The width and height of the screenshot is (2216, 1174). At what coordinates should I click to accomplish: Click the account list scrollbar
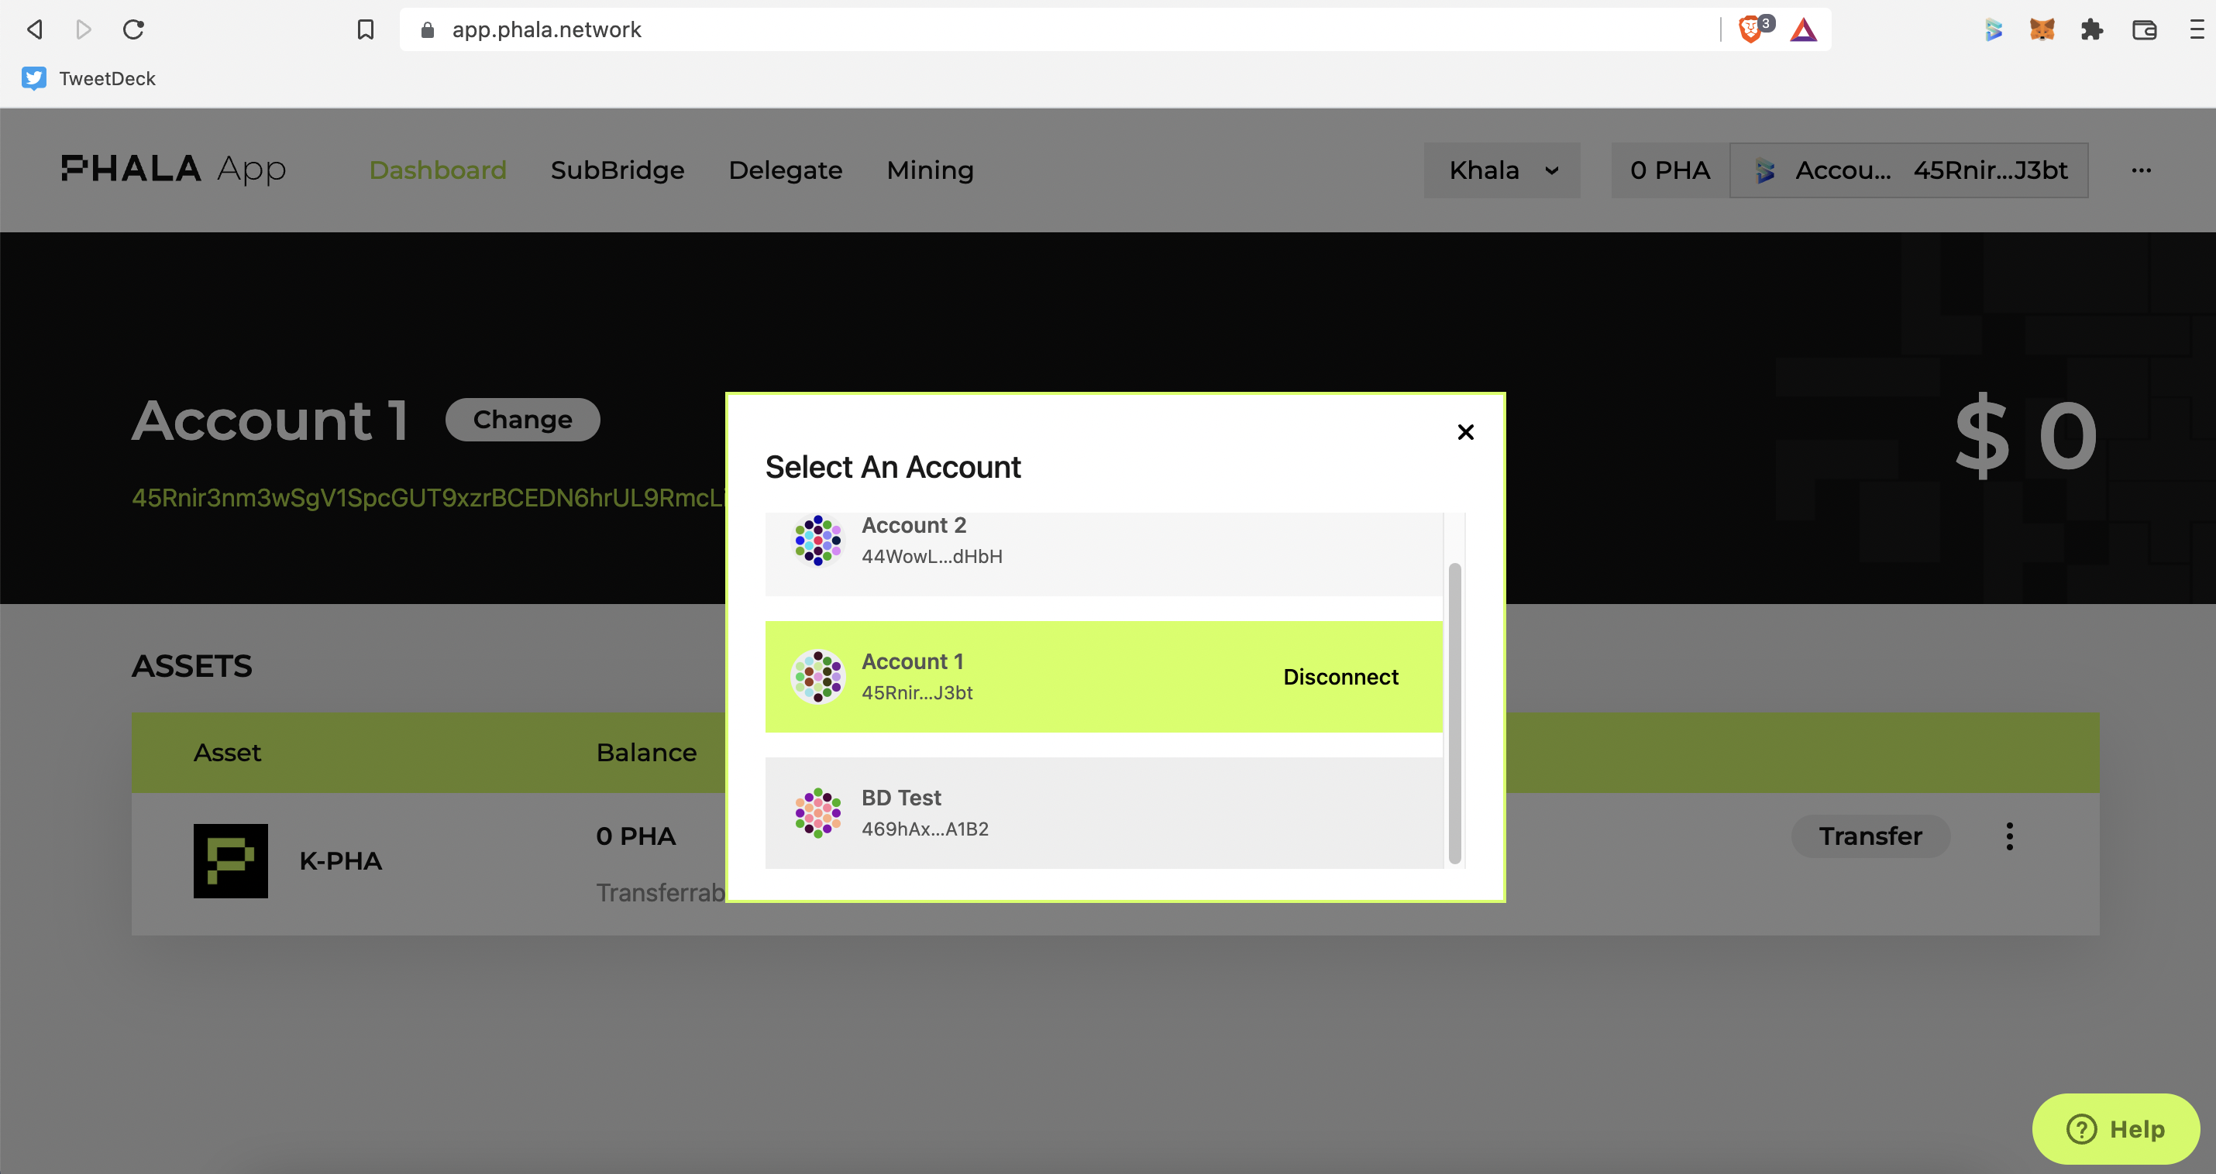pos(1454,713)
